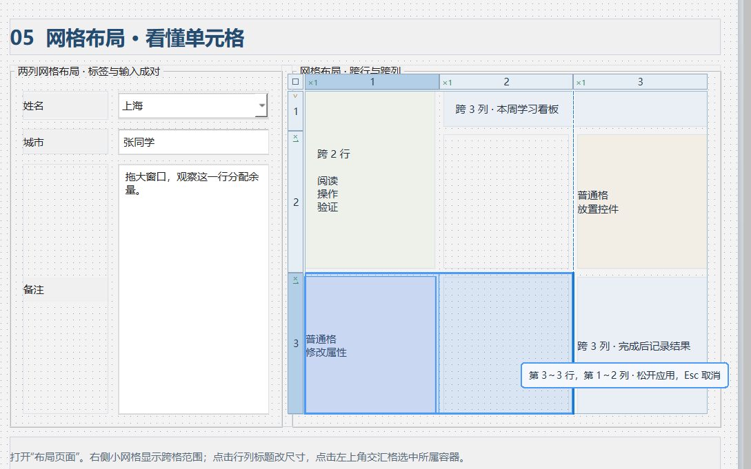The image size is (751, 469).
Task: Select row header 1 in the grid
Action: tap(296, 111)
